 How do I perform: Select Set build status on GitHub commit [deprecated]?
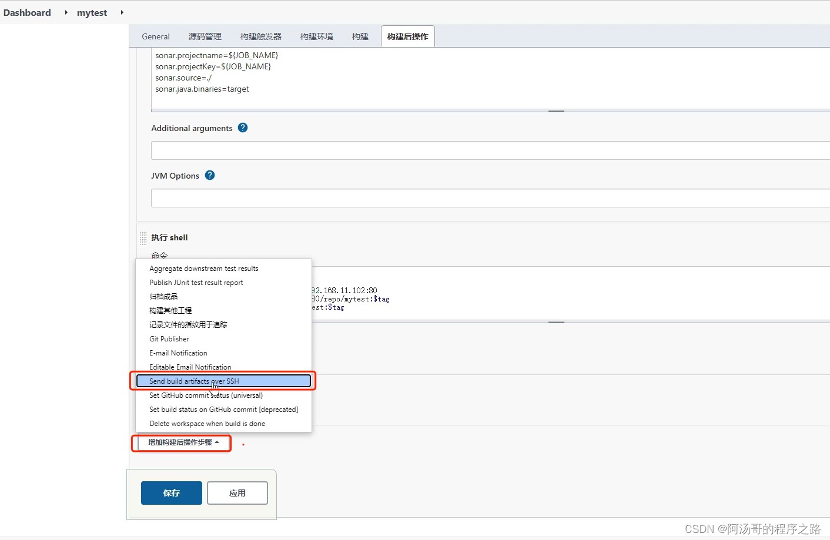(x=223, y=410)
